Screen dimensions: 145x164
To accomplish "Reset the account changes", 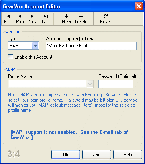I will click(105, 19).
